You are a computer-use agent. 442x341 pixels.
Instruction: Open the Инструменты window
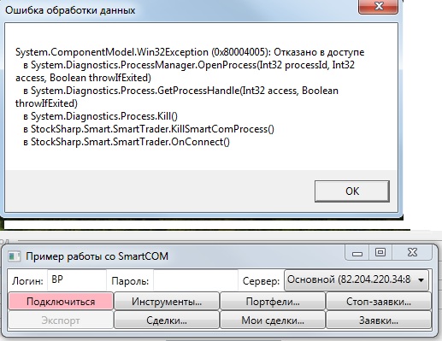pyautogui.click(x=167, y=302)
